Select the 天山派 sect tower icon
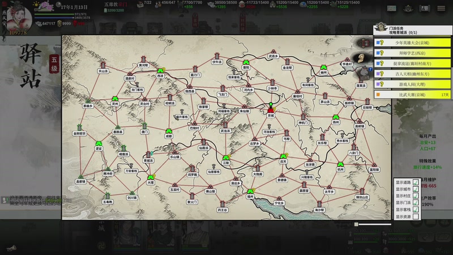 103,65
